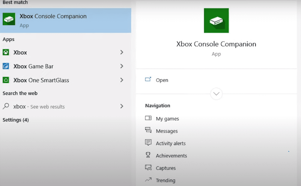Open Trending navigation item

point(166,180)
